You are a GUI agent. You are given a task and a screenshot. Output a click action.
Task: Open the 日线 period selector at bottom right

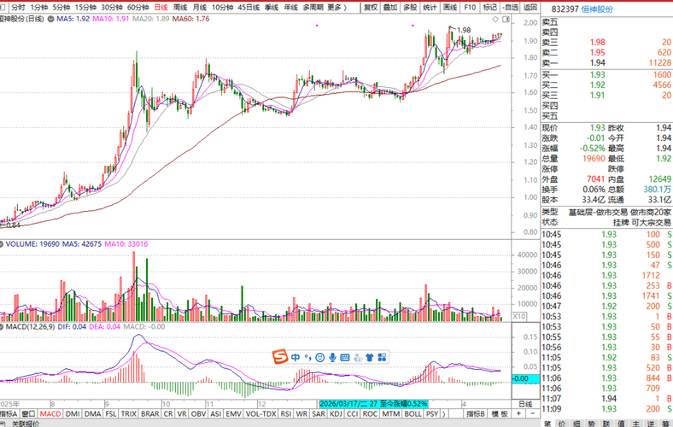(x=525, y=404)
